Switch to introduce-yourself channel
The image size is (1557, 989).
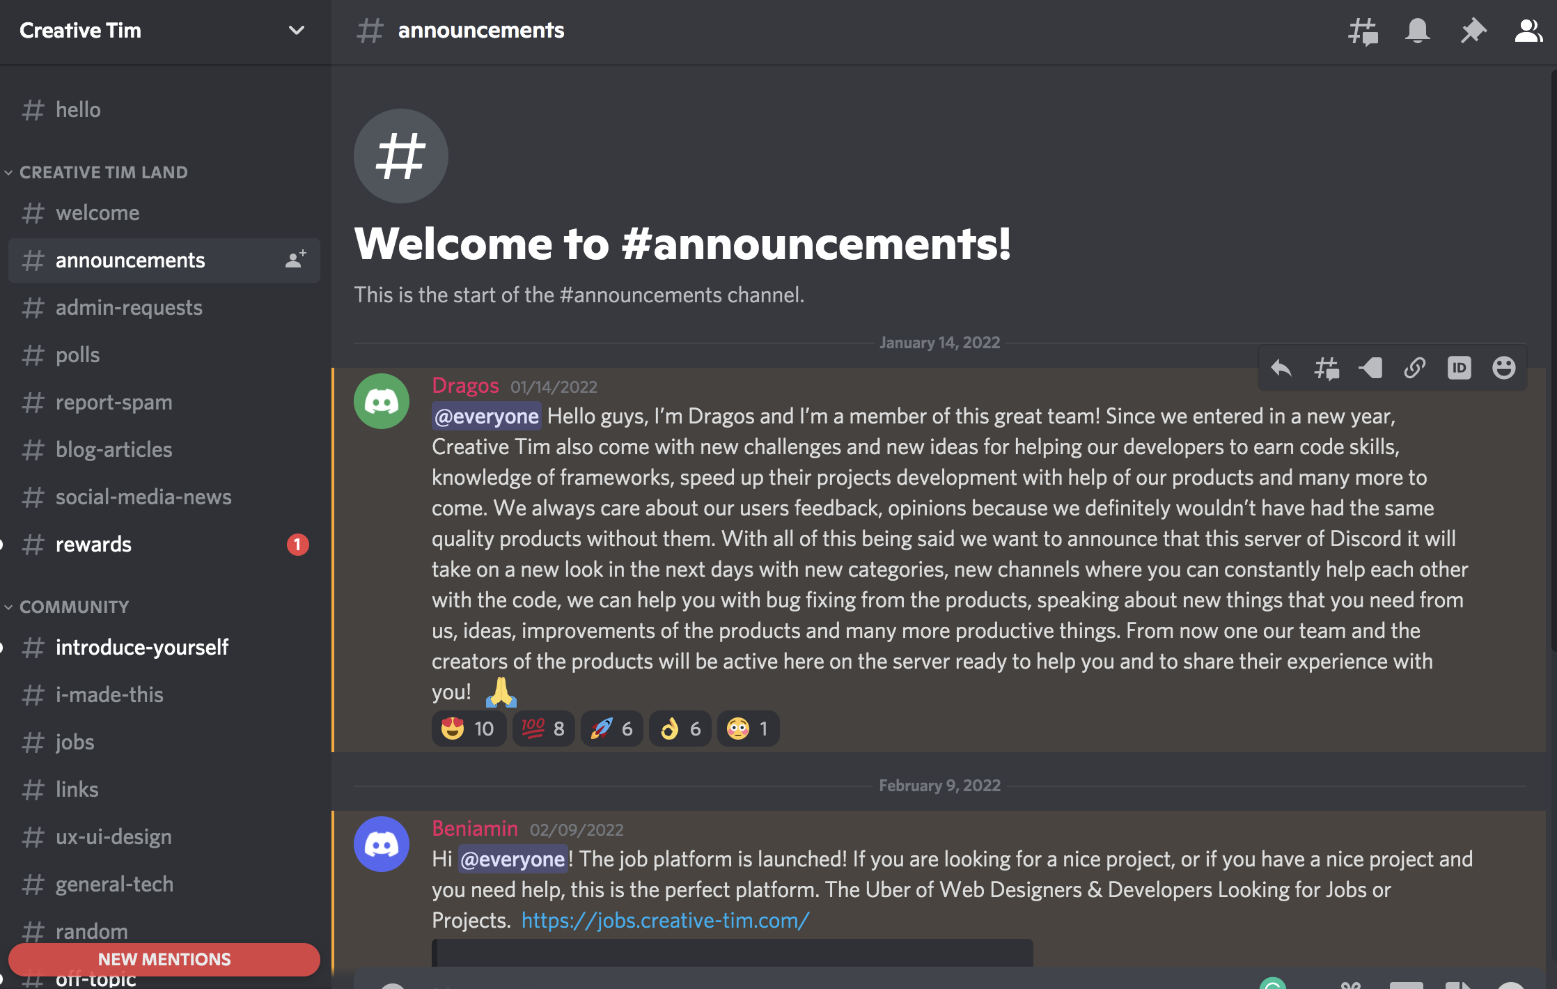[x=142, y=647]
